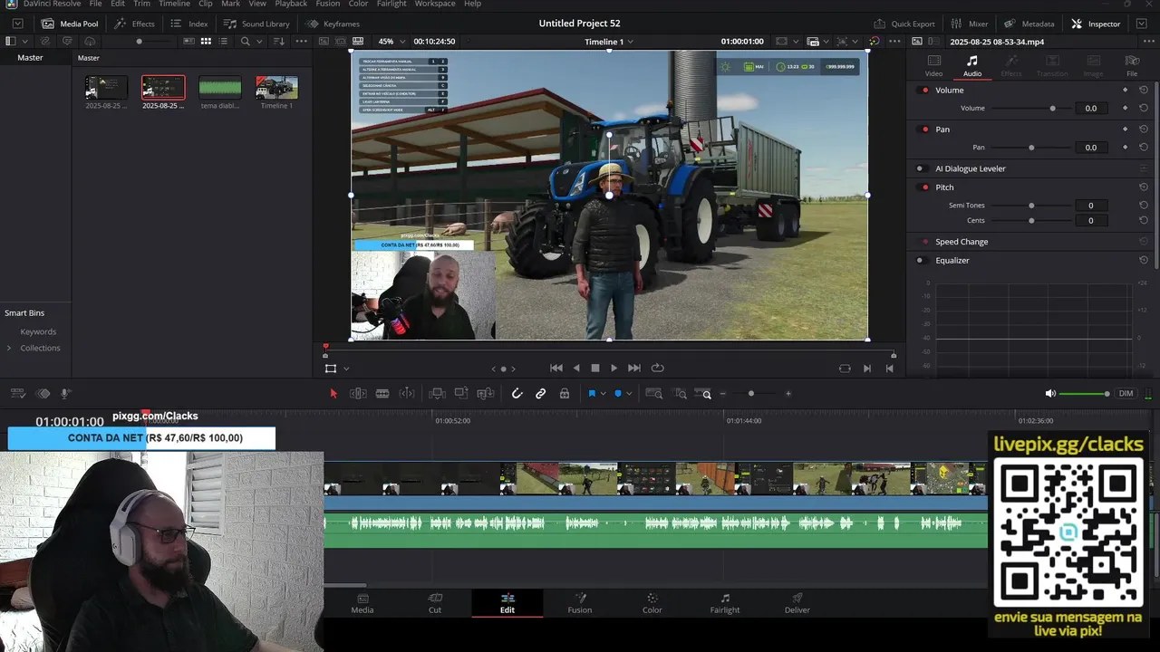
Task: Open the Media page tab
Action: click(x=362, y=603)
